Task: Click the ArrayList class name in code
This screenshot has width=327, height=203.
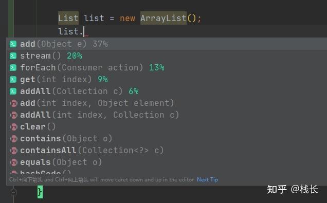Action: tap(164, 18)
